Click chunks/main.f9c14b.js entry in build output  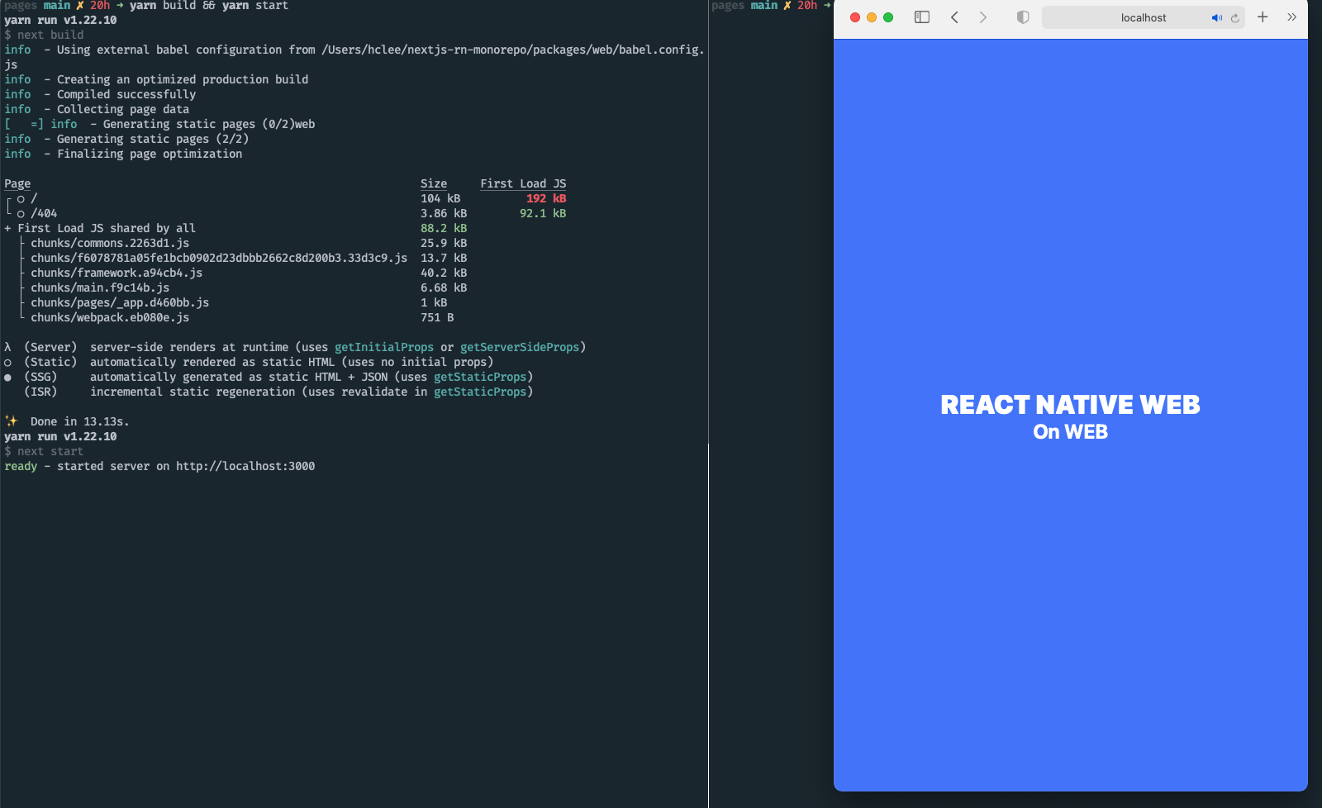coord(100,288)
